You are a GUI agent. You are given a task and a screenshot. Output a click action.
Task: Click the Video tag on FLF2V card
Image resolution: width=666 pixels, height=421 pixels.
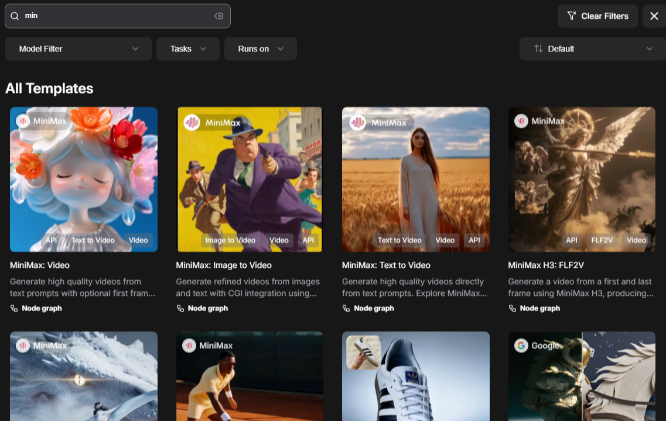point(636,240)
